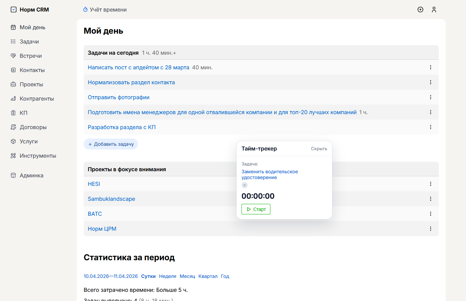This screenshot has height=301, width=466.
Task: Switch statistics period to Неделя
Action: coord(168,276)
